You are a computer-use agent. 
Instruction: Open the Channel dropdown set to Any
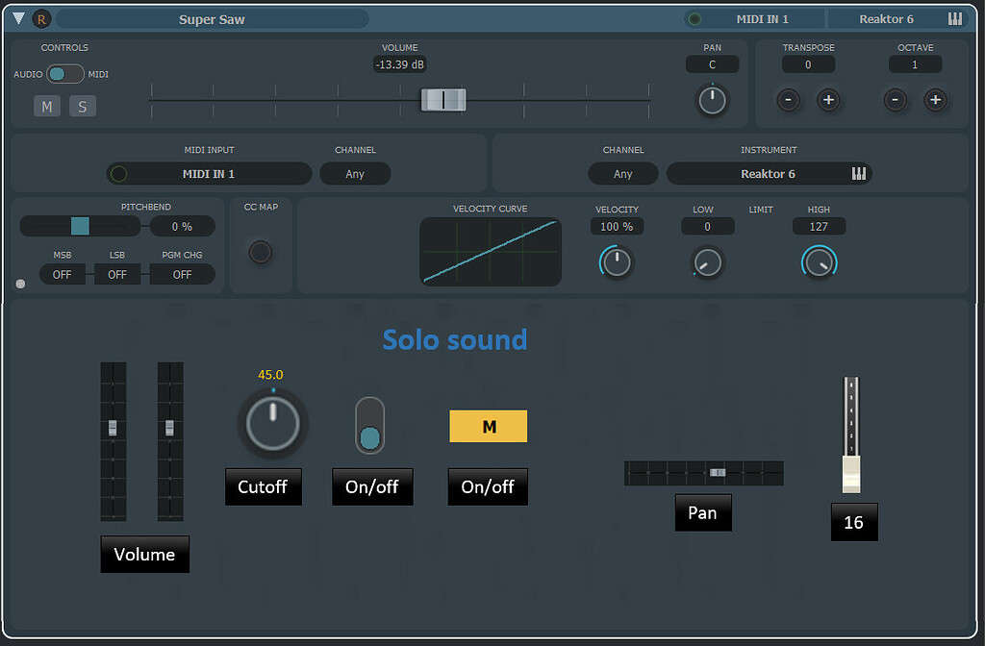tap(355, 174)
